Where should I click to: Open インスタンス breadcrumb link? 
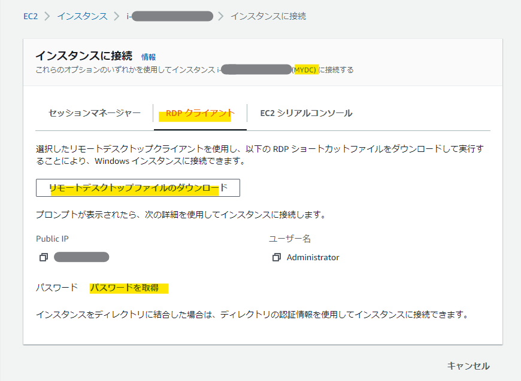pos(82,16)
